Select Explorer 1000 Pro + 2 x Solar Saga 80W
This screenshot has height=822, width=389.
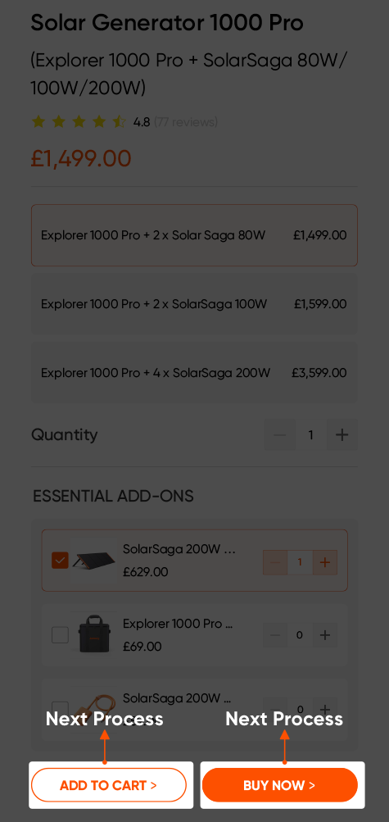pyautogui.click(x=194, y=235)
